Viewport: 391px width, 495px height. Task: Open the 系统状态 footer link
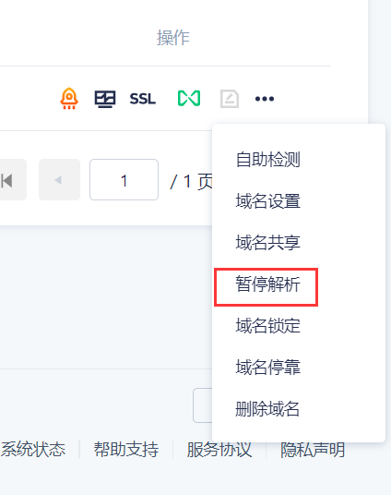coord(33,449)
